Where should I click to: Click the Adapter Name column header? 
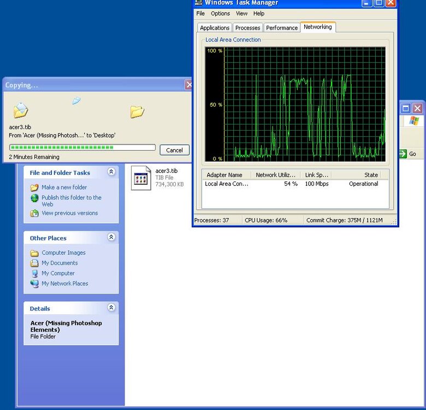(x=227, y=175)
